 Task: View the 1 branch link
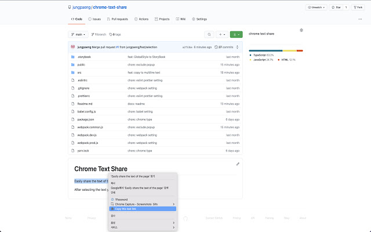pos(99,35)
